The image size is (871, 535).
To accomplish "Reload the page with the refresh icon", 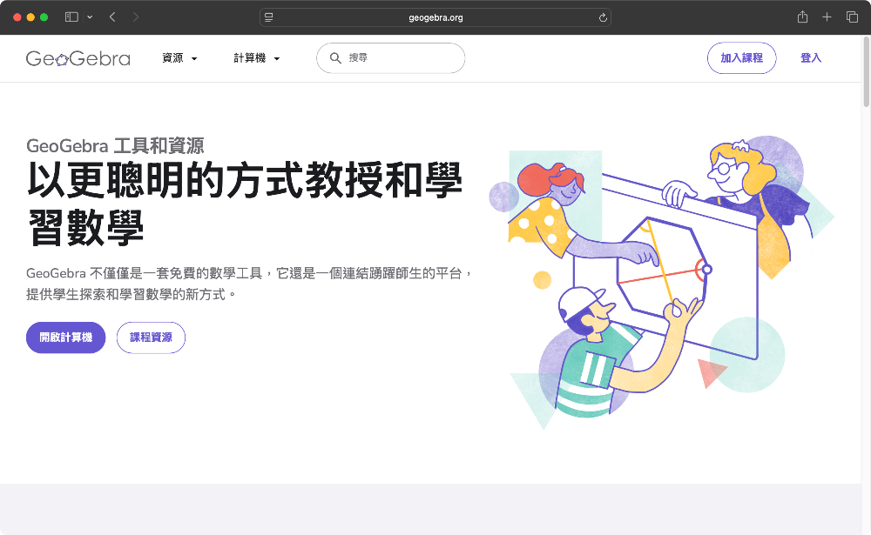I will [603, 17].
